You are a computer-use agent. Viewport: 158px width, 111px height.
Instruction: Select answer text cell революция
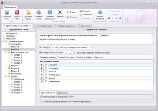[101, 81]
